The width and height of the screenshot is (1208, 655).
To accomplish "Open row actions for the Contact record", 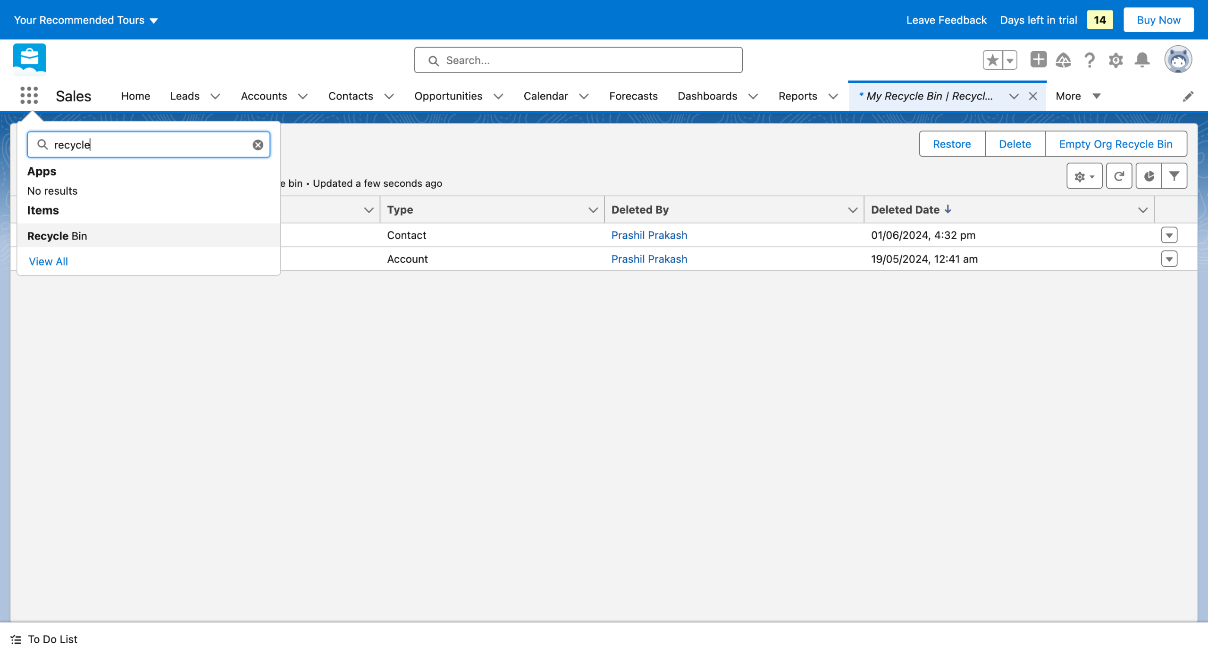I will click(1169, 235).
